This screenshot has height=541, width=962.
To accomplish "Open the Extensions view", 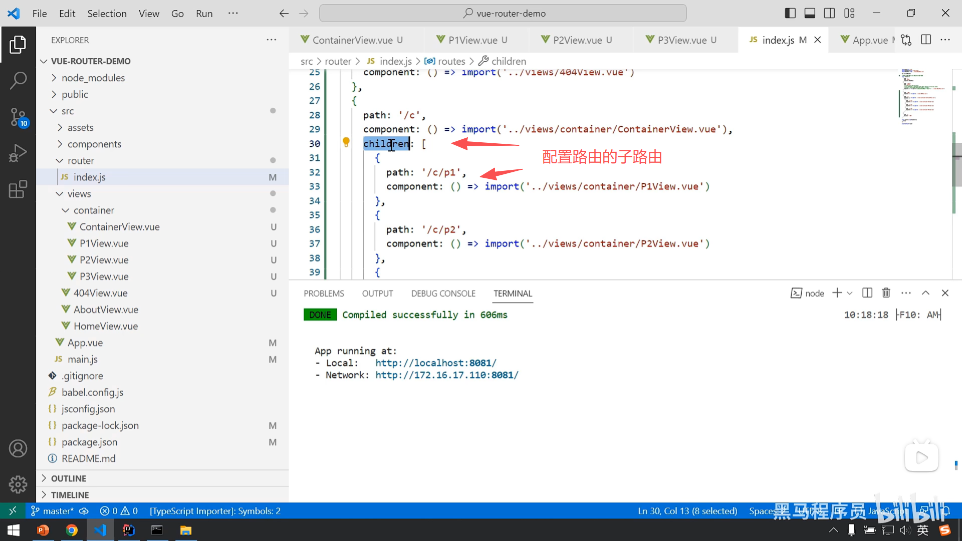I will point(18,189).
